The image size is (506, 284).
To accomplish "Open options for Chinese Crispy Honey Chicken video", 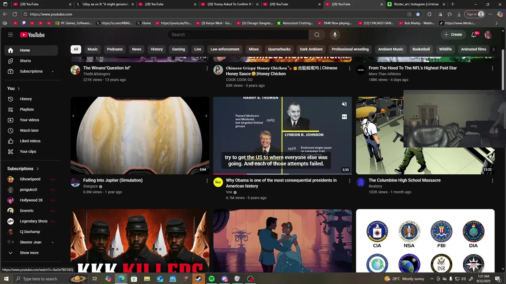I will 349,68.
